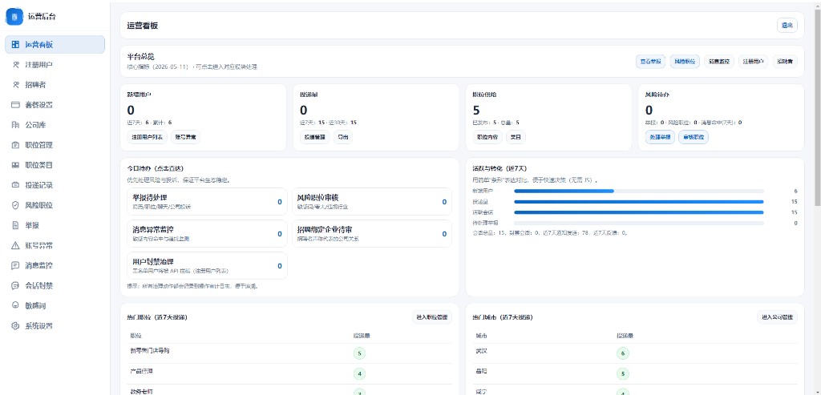Click the 岳阳 row in 热门城市 table

[x=635, y=373]
